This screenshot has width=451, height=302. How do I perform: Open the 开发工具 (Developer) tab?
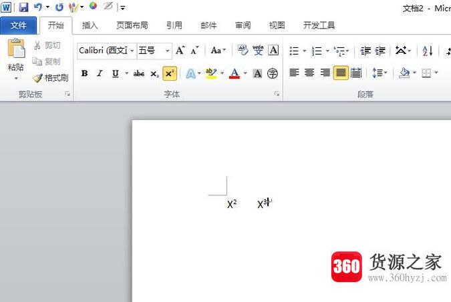coord(319,25)
